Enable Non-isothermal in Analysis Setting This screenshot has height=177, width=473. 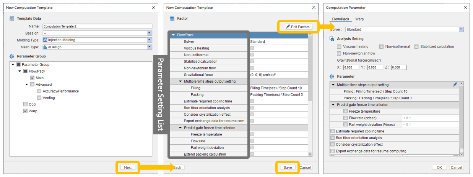pos(381,46)
